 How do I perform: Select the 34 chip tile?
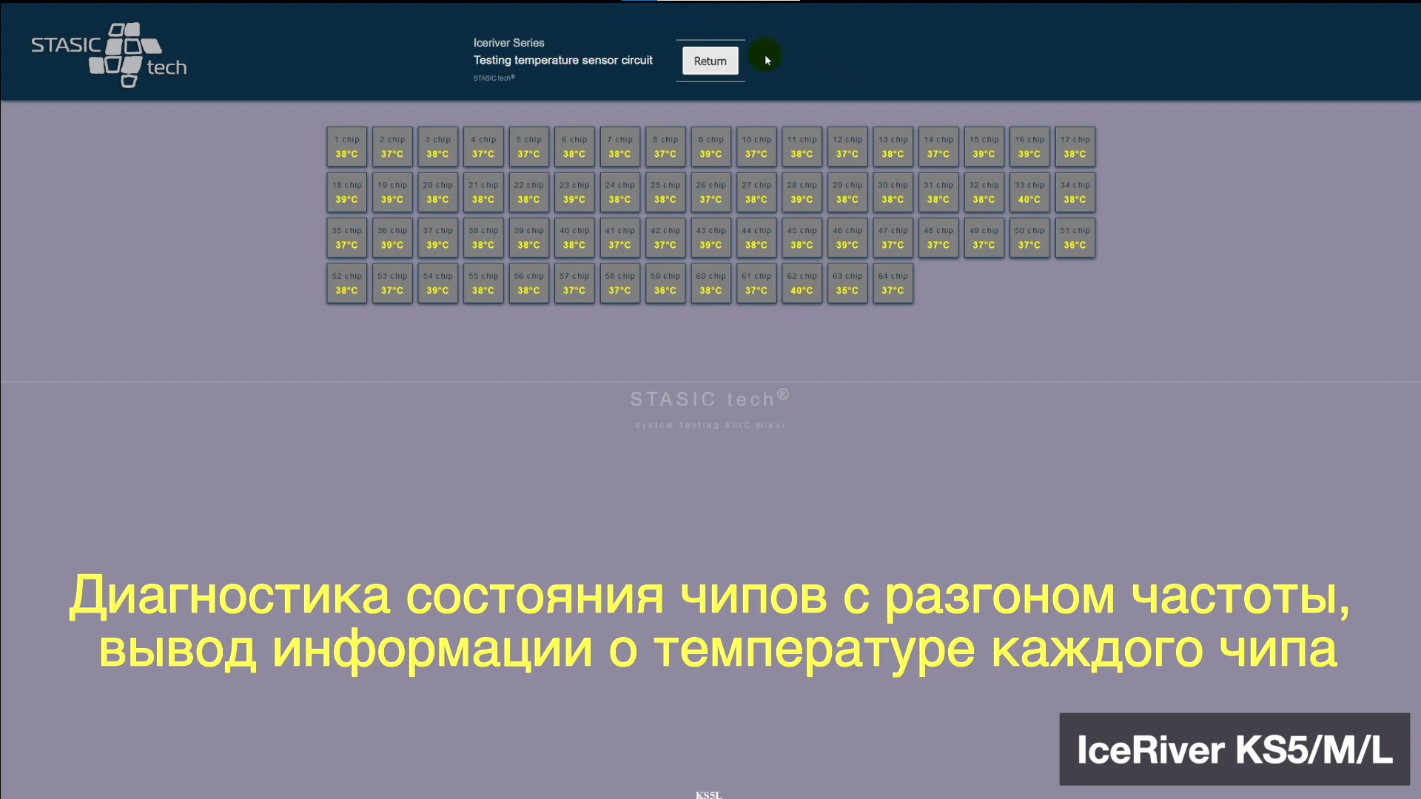click(x=1075, y=192)
